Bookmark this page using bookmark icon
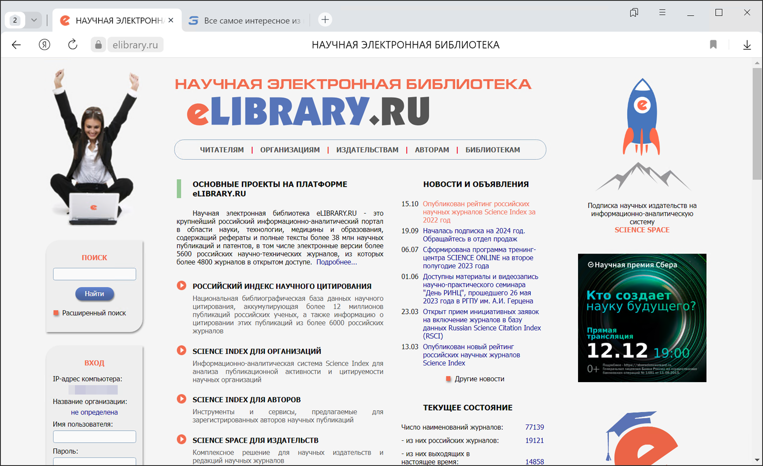The image size is (763, 466). click(x=713, y=45)
